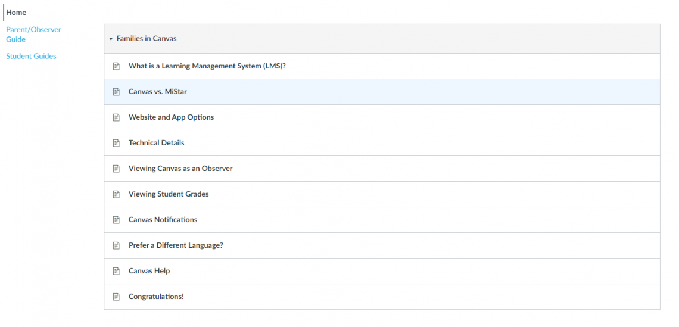This screenshot has width=679, height=327.
Task: Open What is a Learning Management System (LMS)? page
Action: pos(207,66)
